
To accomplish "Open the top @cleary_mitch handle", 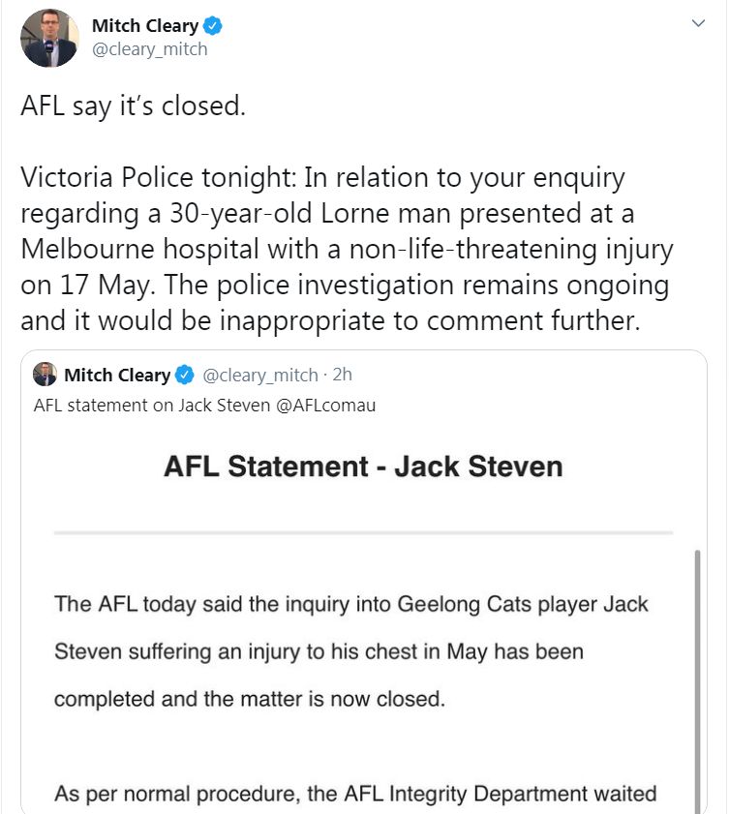I will (x=149, y=49).
